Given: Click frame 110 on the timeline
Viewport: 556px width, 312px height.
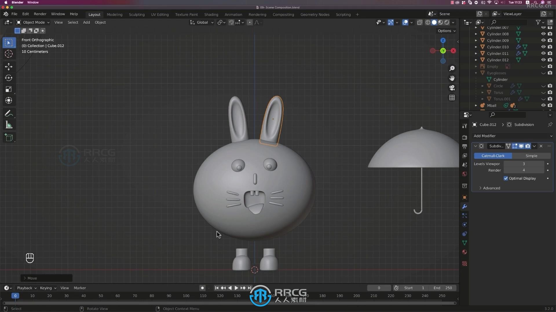Looking at the screenshot, I should (203, 295).
